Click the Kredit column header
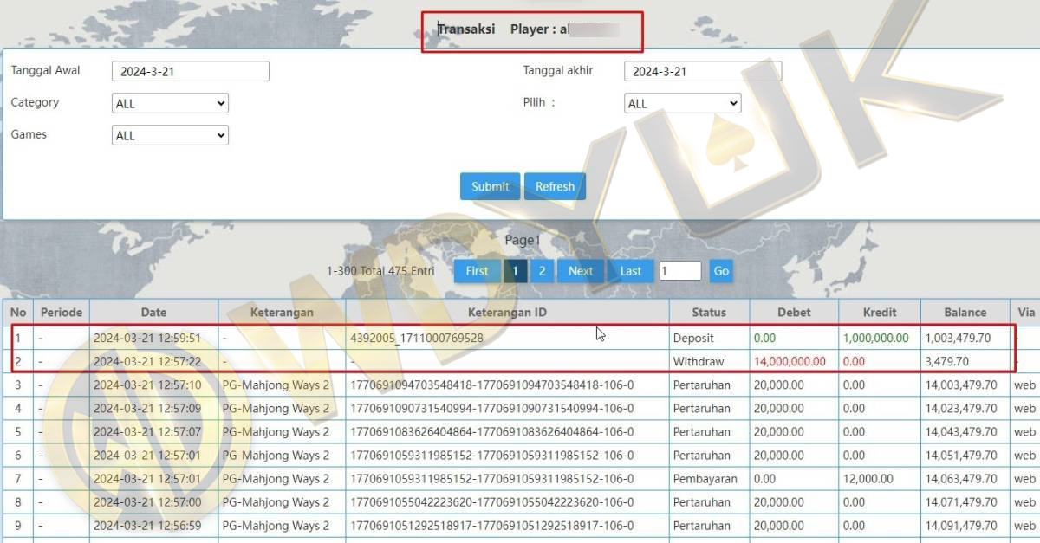Viewport: 1040px width, 543px height. (880, 312)
